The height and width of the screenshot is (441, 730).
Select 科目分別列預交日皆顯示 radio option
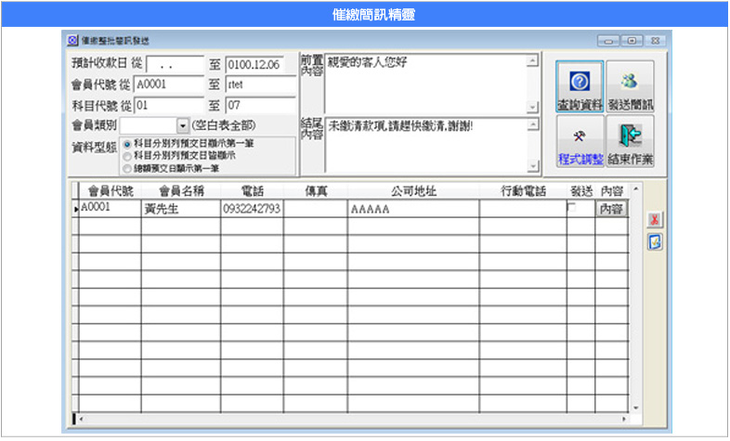pos(127,157)
